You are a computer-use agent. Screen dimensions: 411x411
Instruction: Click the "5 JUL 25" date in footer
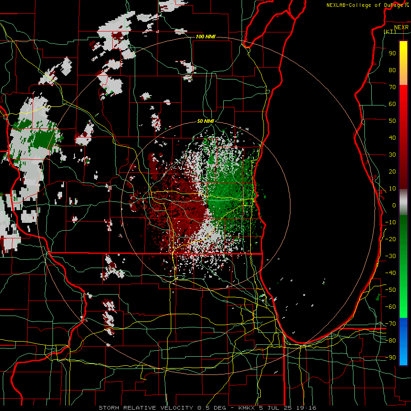click(275, 408)
